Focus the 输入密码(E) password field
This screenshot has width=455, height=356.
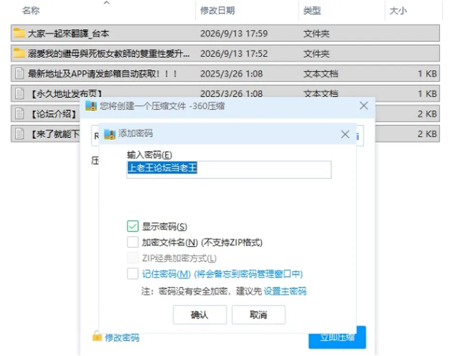(229, 169)
